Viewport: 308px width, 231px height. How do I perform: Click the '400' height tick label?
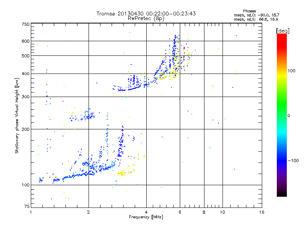pyautogui.click(x=26, y=74)
